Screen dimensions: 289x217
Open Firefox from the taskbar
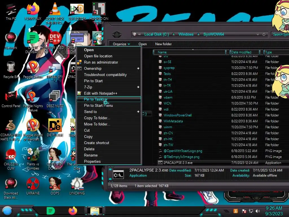pyautogui.click(x=73, y=211)
